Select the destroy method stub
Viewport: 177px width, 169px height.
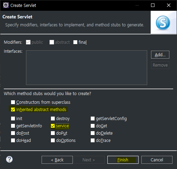53,119
